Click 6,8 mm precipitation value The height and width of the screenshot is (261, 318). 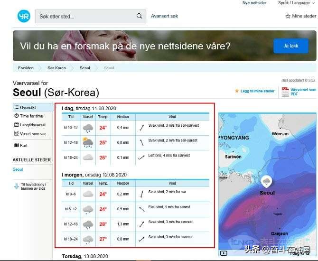tap(123, 142)
